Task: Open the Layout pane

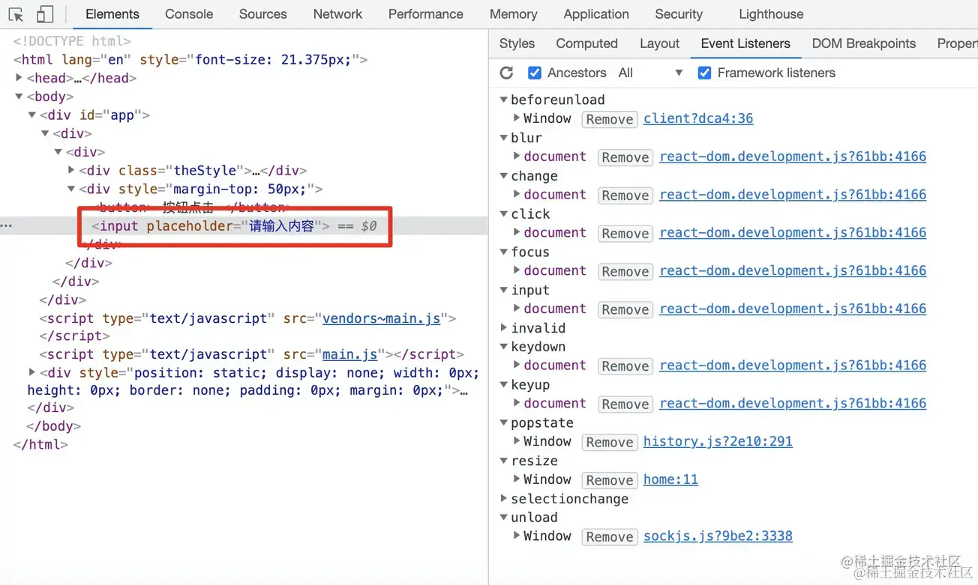Action: pos(659,43)
